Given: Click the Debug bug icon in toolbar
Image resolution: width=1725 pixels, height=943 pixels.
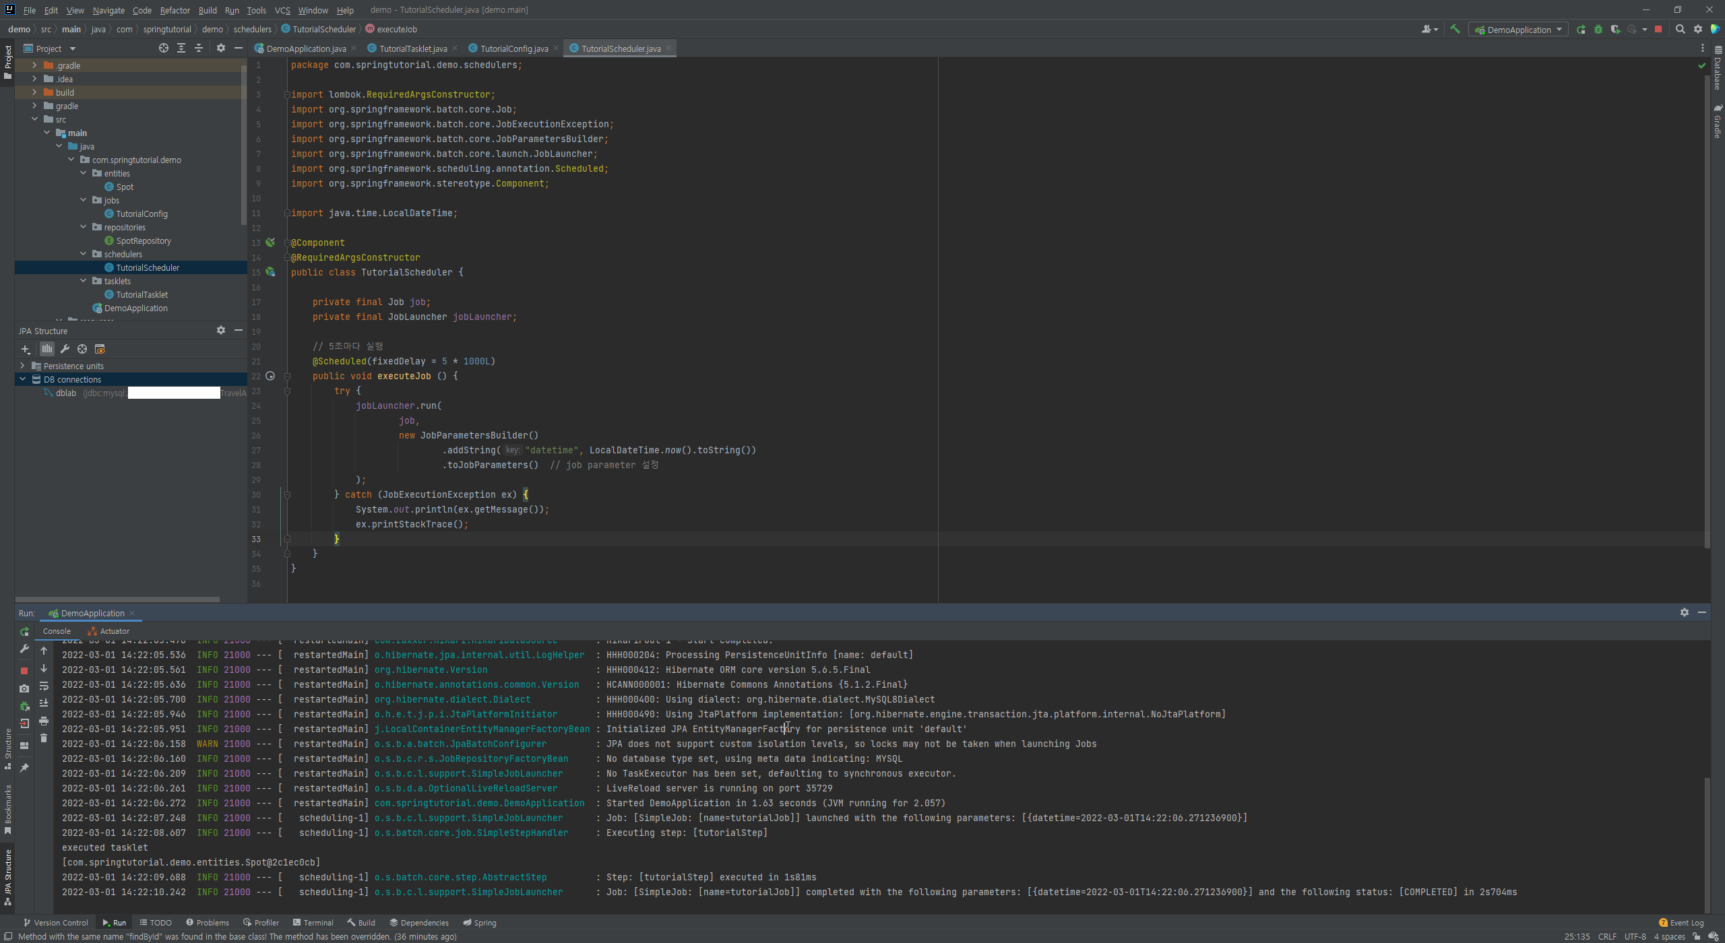Looking at the screenshot, I should point(1598,29).
